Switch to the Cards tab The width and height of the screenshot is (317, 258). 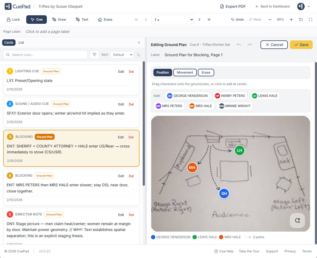(9, 43)
